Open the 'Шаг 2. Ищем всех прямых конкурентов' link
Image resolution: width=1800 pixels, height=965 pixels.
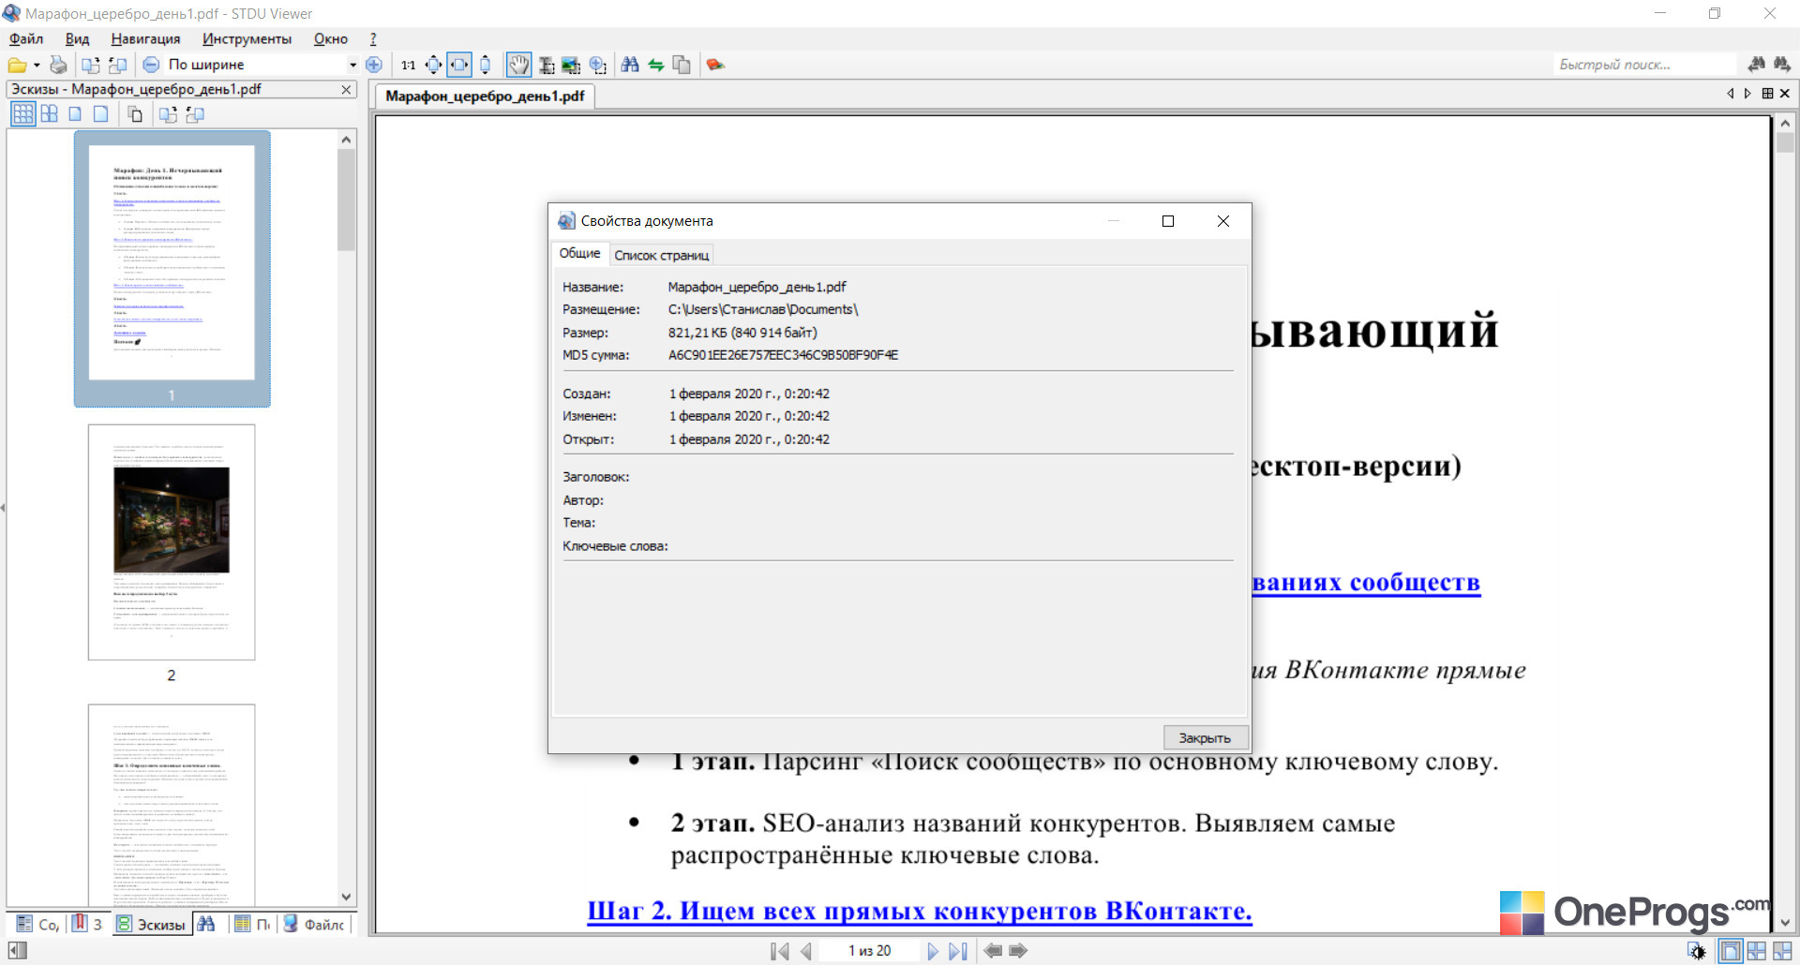[920, 911]
